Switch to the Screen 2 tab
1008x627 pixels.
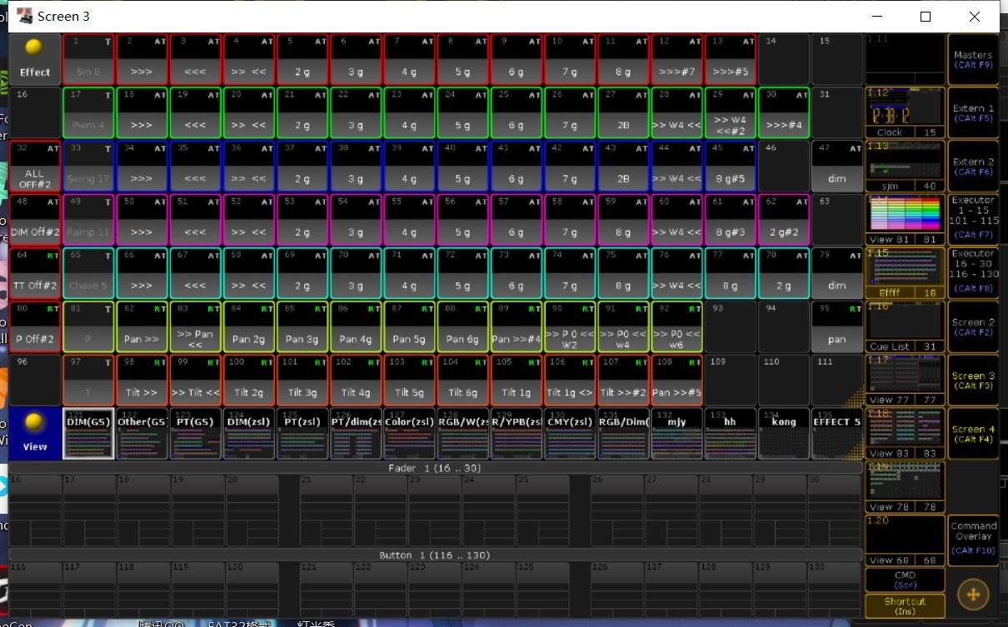tap(973, 326)
